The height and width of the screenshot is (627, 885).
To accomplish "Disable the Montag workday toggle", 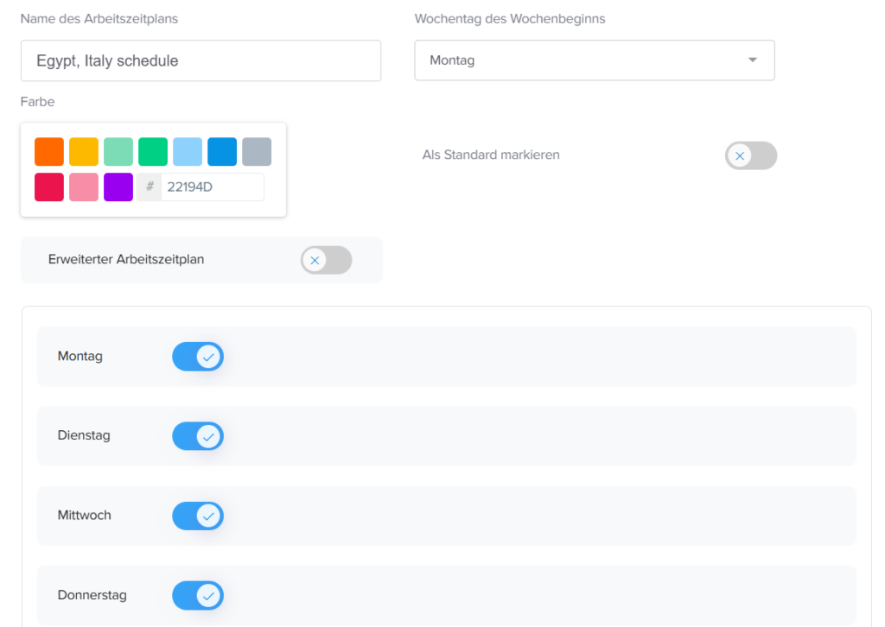I will 198,357.
